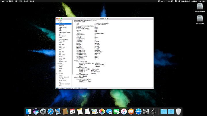Open iTunes music note icon
This screenshot has width=207, height=116.
[x=124, y=111]
